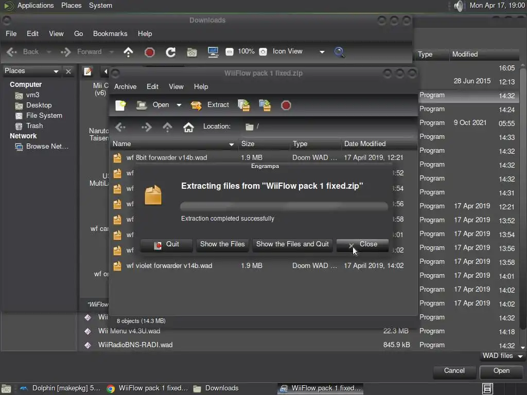Go to home location in archive window

(x=188, y=127)
